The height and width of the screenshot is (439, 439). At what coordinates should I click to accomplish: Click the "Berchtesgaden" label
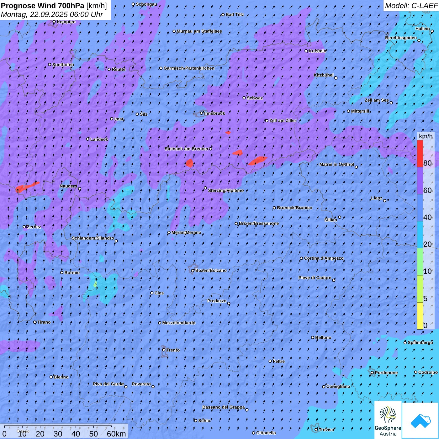point(401,38)
